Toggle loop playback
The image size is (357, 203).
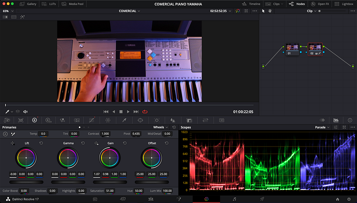[145, 112]
